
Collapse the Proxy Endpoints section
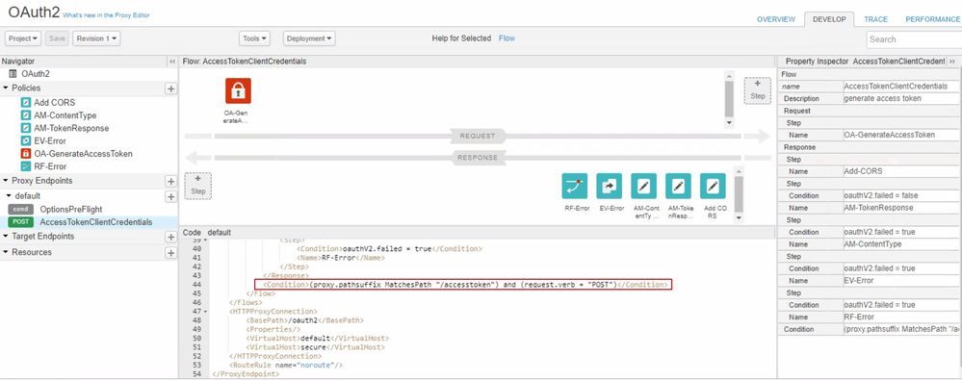click(6, 181)
